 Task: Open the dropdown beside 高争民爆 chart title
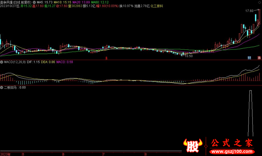pyautogui.click(x=34, y=2)
